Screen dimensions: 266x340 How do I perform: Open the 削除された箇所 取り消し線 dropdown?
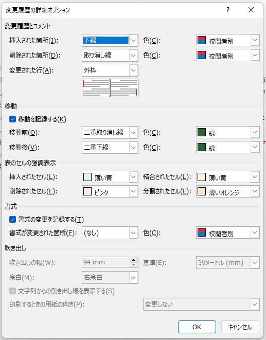pos(110,56)
